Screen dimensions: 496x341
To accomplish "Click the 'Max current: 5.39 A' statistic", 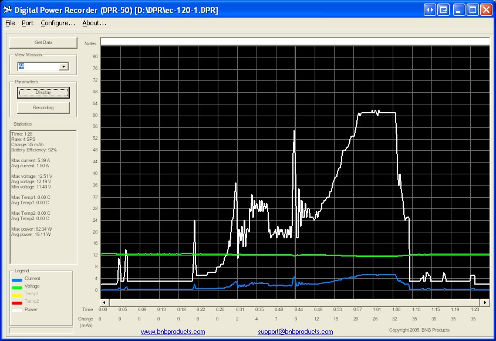I will [31, 160].
